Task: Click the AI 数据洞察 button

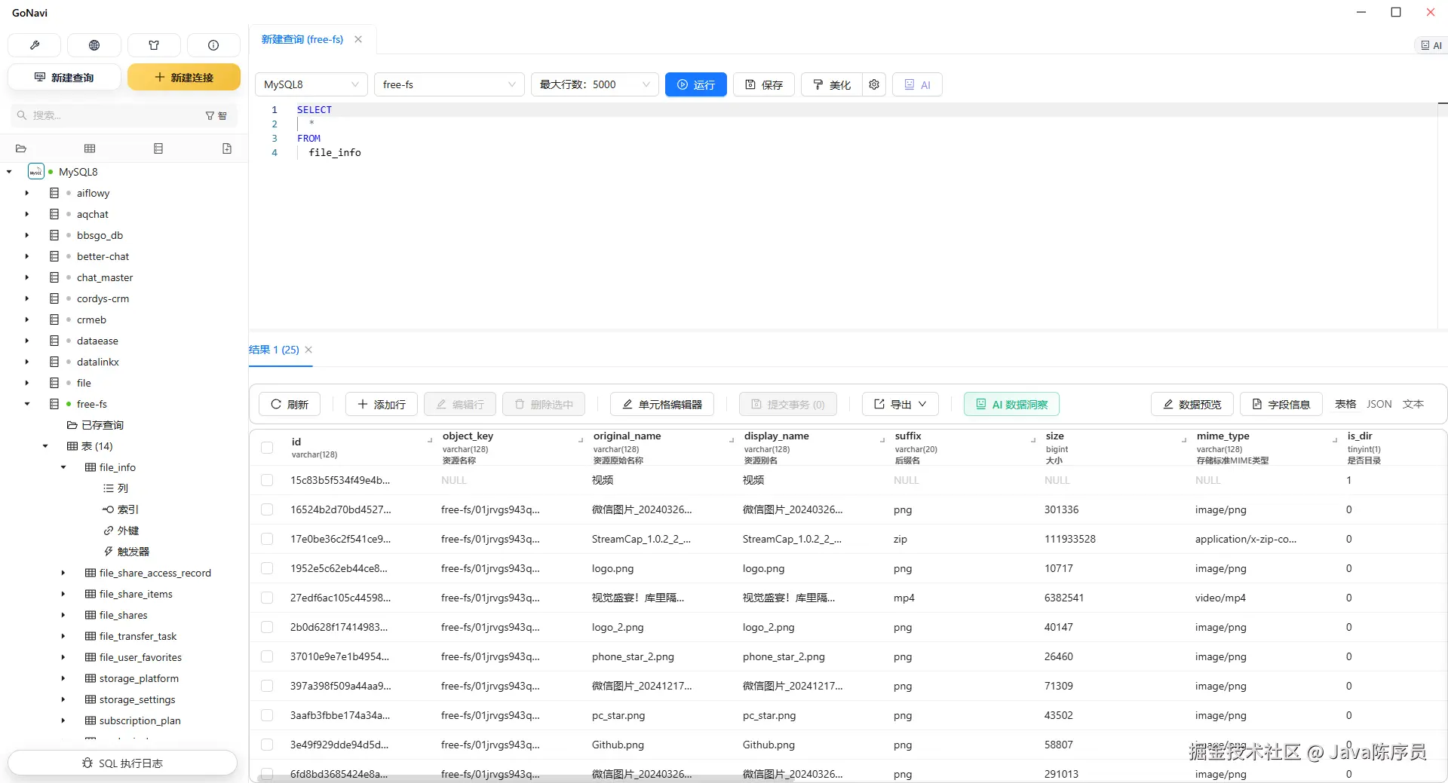Action: pyautogui.click(x=1011, y=404)
